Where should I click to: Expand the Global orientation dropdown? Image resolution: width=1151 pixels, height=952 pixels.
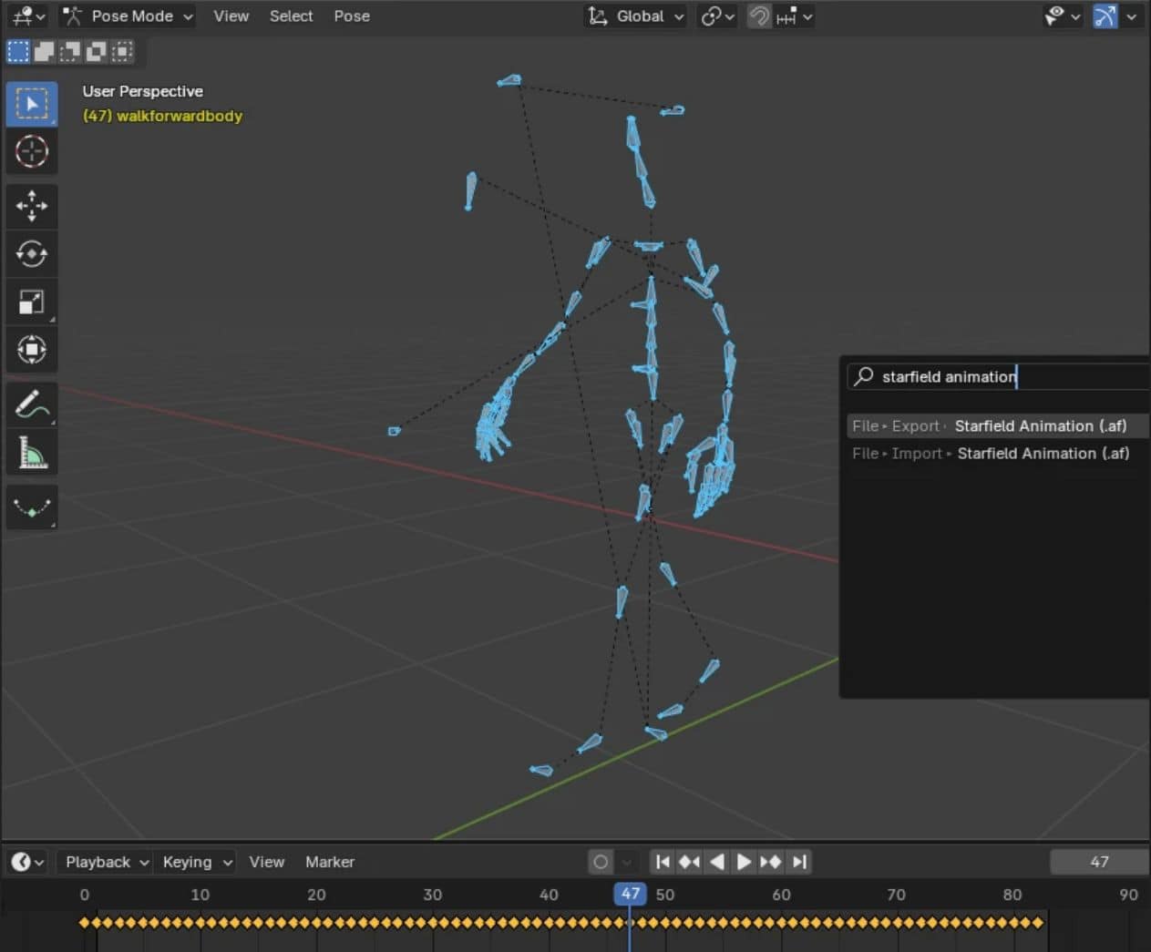click(637, 16)
